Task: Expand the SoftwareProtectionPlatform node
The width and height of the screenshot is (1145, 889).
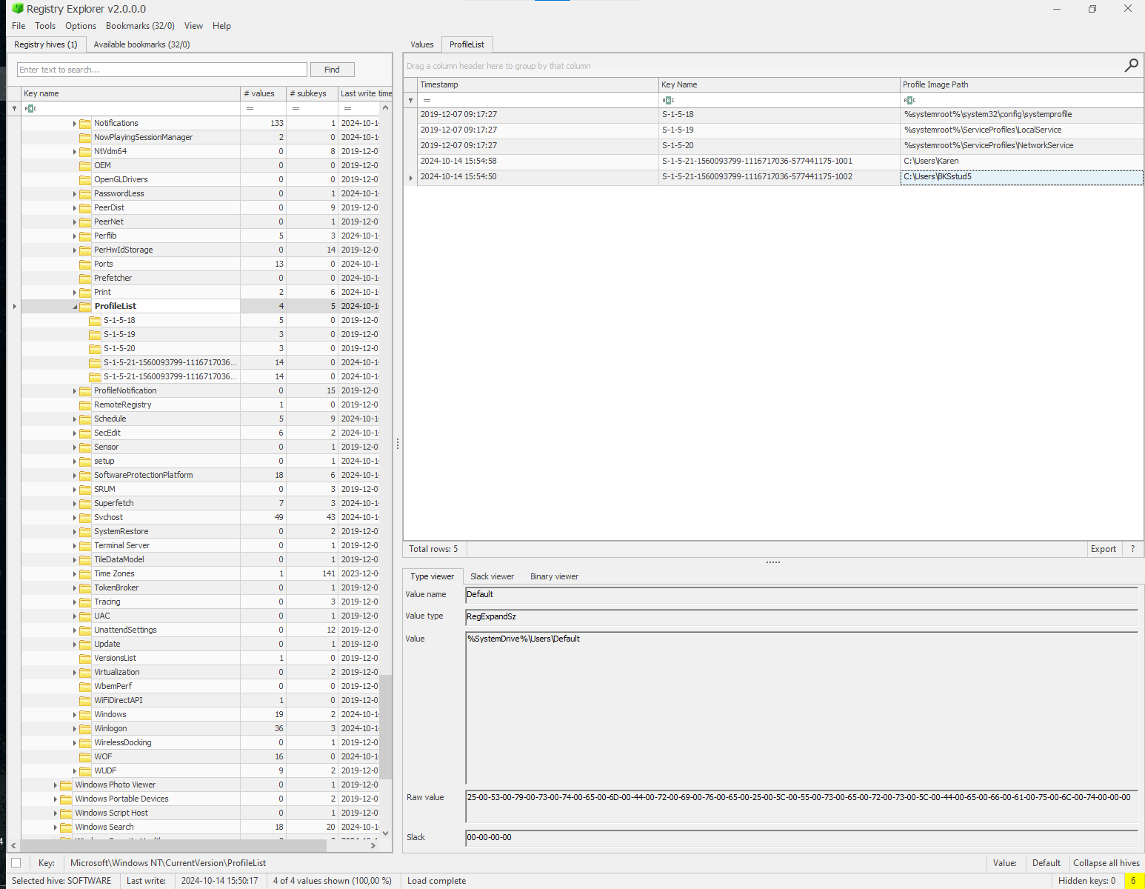Action: (75, 476)
